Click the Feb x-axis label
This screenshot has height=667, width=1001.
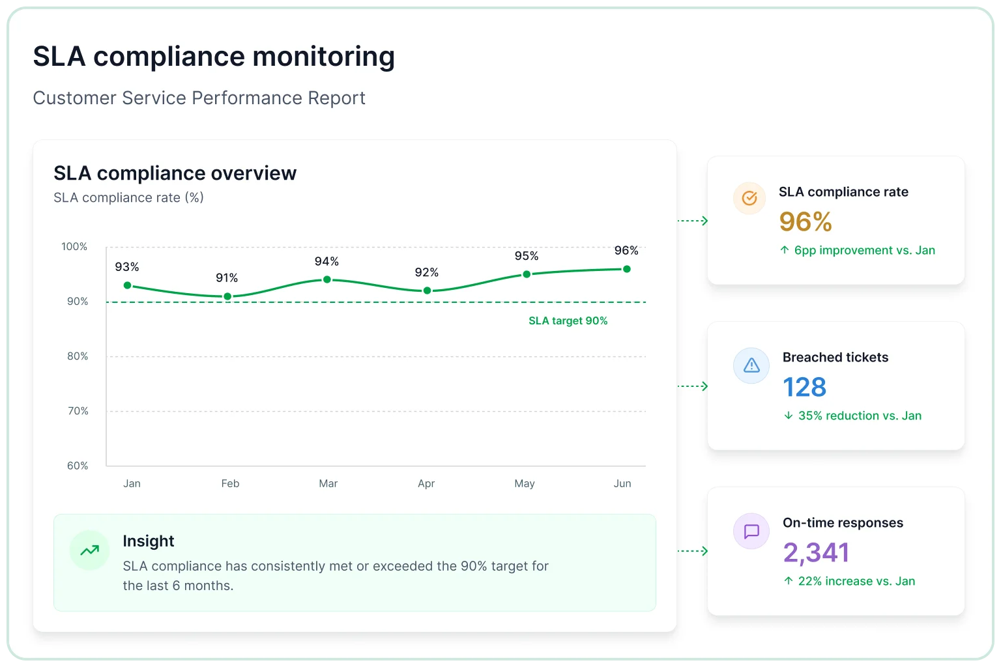(x=230, y=483)
